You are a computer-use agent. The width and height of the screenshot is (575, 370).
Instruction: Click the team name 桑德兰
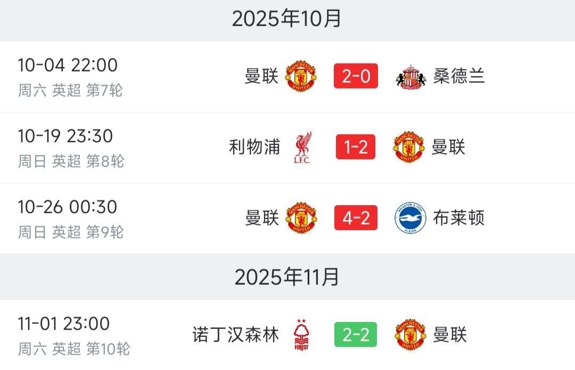[459, 77]
